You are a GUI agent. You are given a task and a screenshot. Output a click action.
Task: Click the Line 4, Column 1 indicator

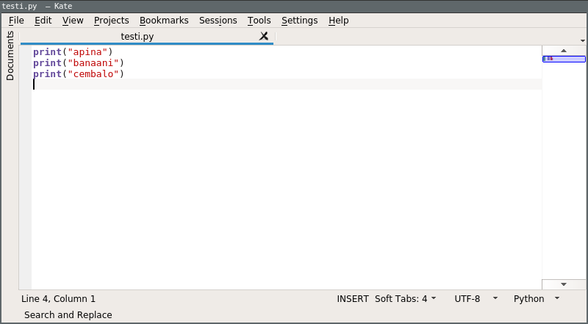[x=59, y=299]
